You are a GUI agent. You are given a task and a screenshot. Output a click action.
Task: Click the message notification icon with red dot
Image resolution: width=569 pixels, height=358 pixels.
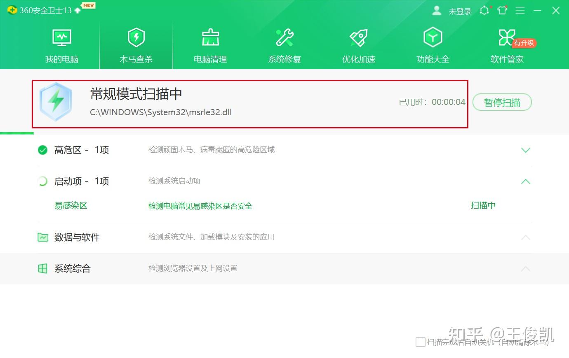pos(484,11)
